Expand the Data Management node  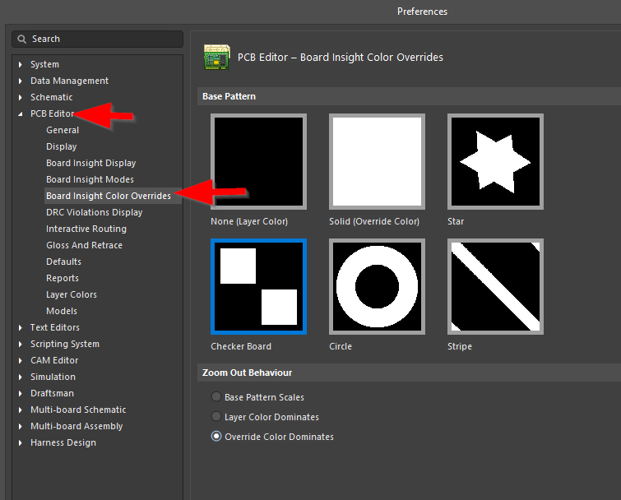(21, 81)
